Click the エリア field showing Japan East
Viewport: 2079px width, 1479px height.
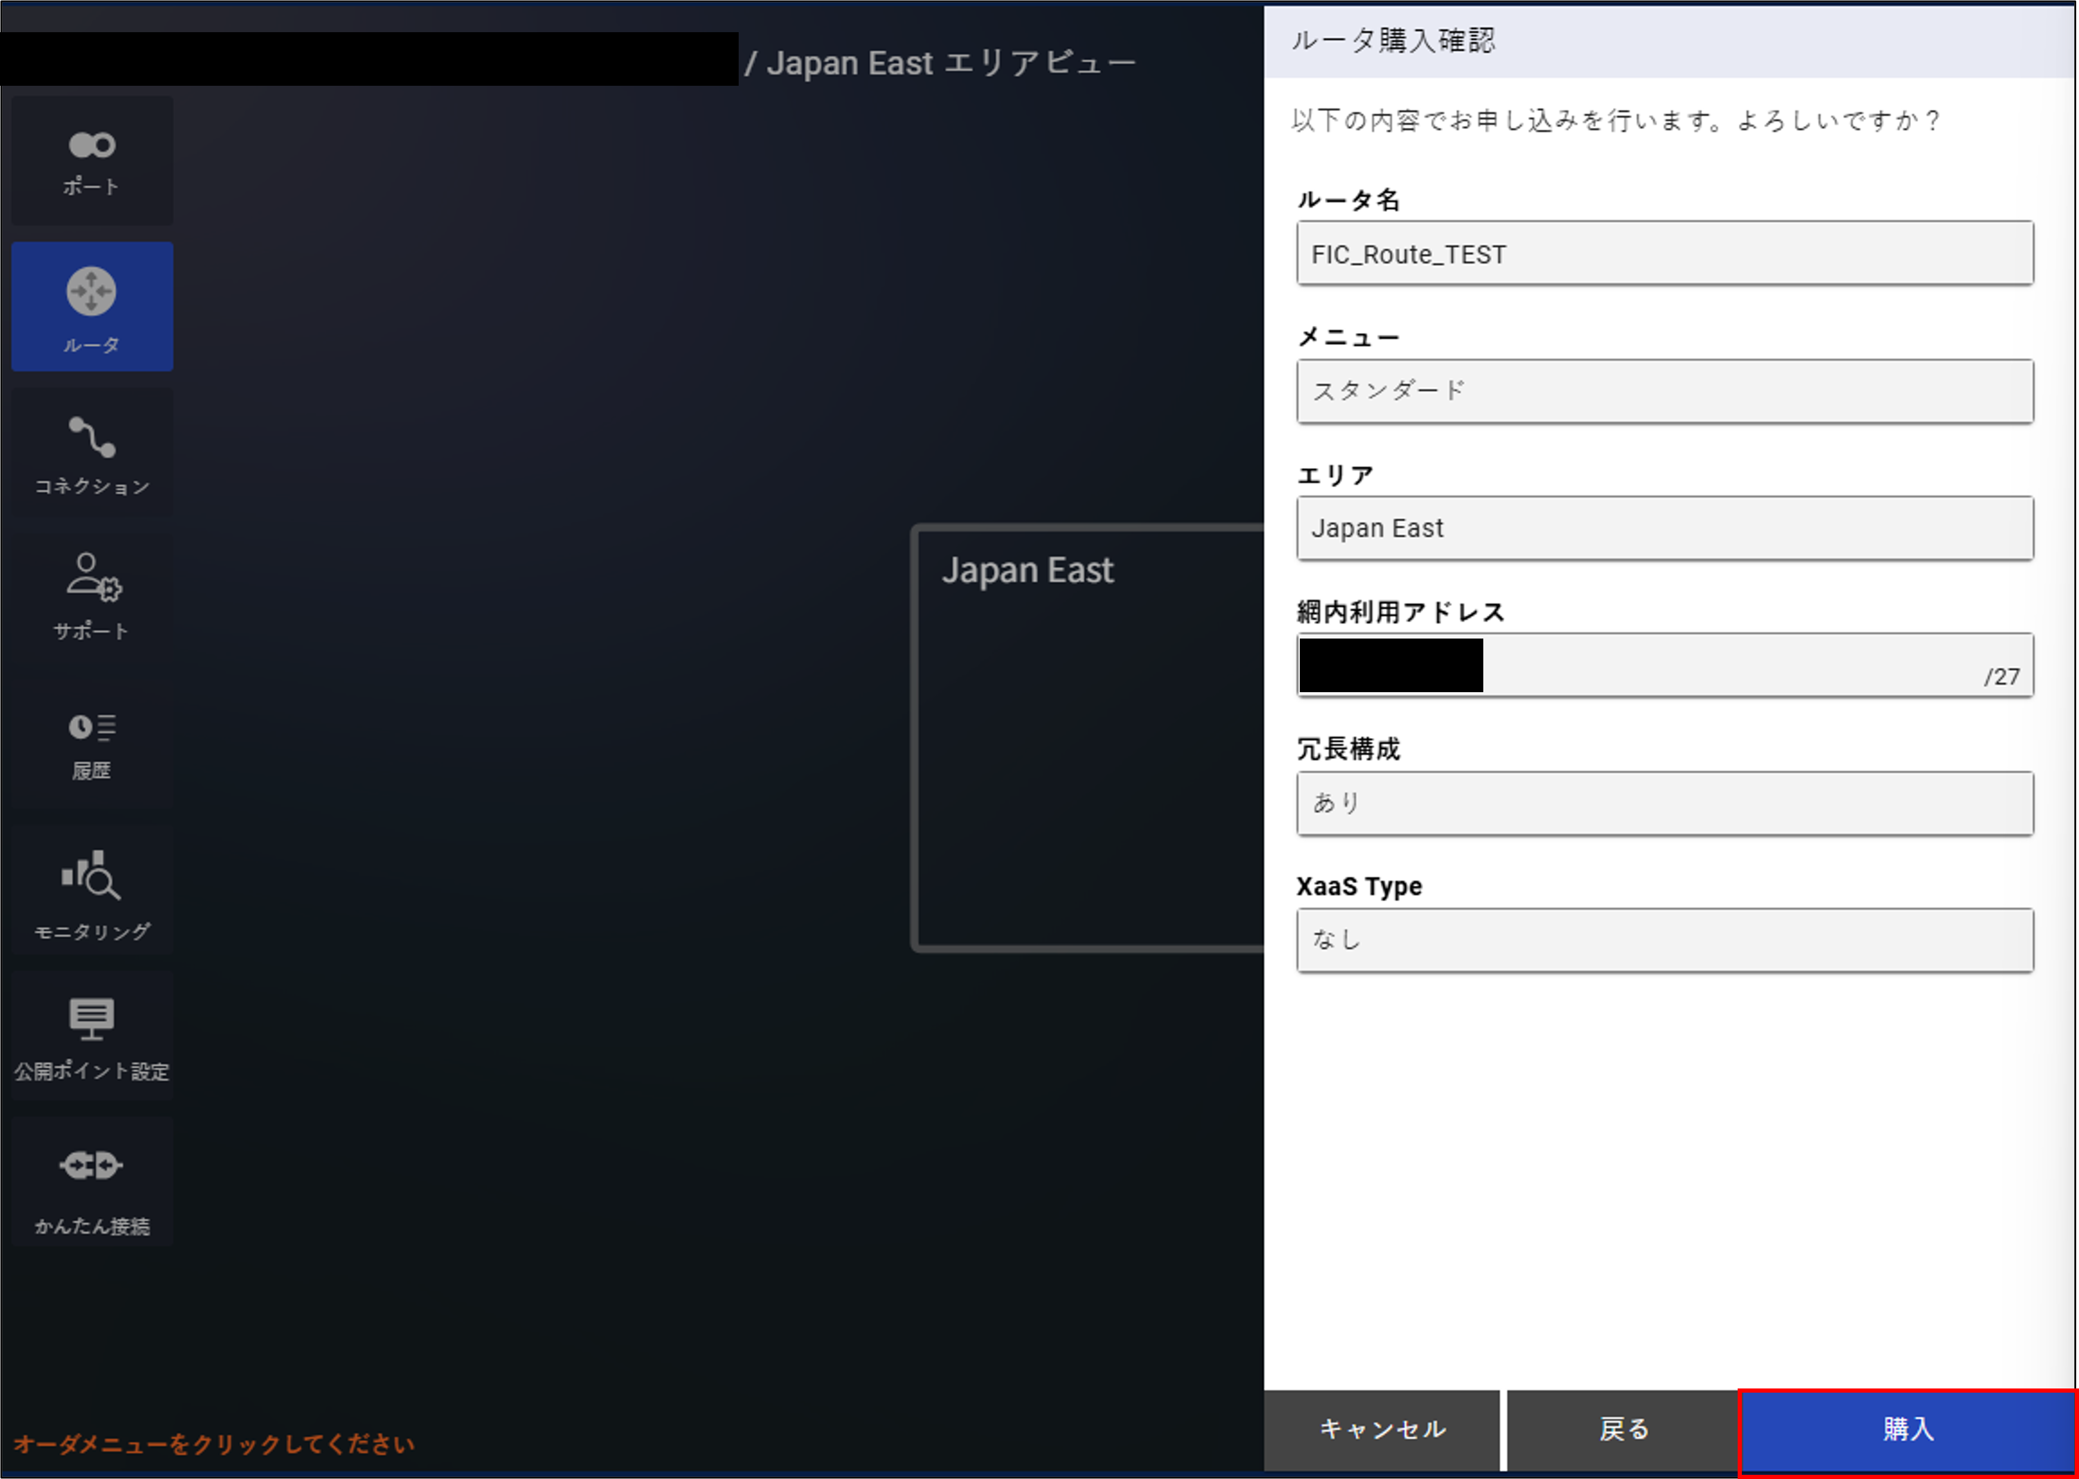[1664, 528]
